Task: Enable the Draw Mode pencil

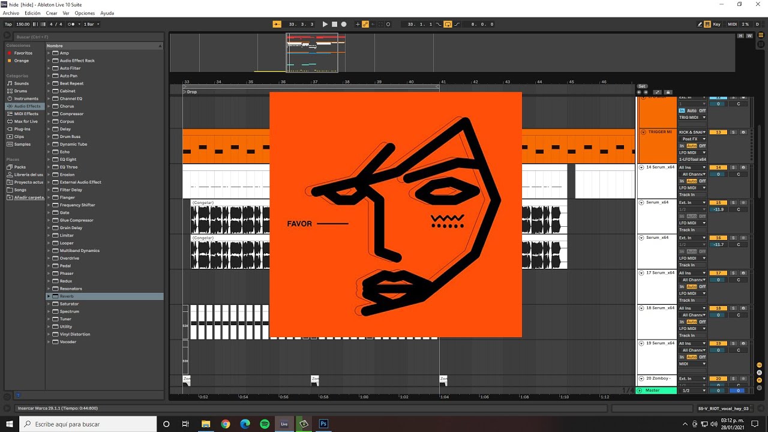Action: pos(700,24)
